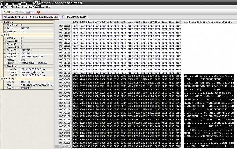This screenshot has height=149, width=237.
Task: Click the Float 32 label
Action: pyautogui.click(x=11, y=60)
